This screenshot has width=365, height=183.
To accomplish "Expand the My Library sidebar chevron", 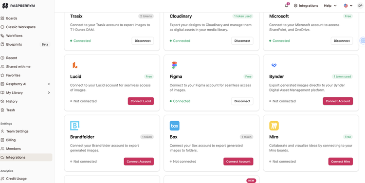I will (x=49, y=92).
